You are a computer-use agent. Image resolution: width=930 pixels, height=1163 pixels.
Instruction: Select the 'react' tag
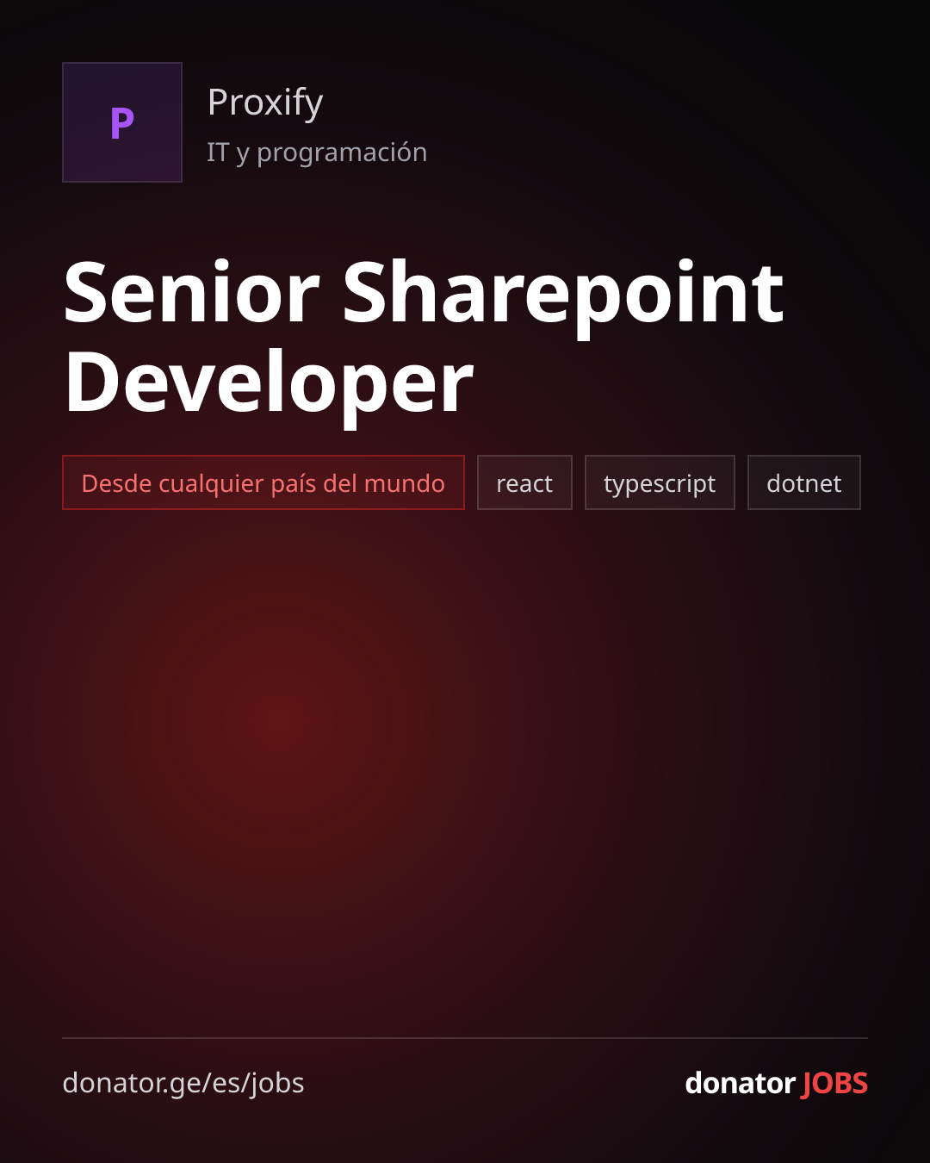point(524,482)
